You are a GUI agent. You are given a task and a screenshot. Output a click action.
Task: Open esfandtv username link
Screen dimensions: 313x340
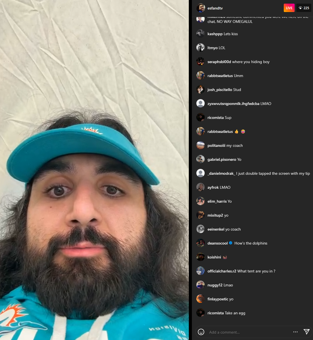[x=215, y=8]
